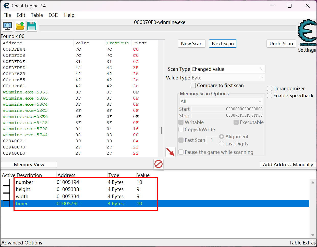Select result row winmine.exe+57A4
The width and height of the screenshot is (317, 247).
pyautogui.click(x=80, y=135)
